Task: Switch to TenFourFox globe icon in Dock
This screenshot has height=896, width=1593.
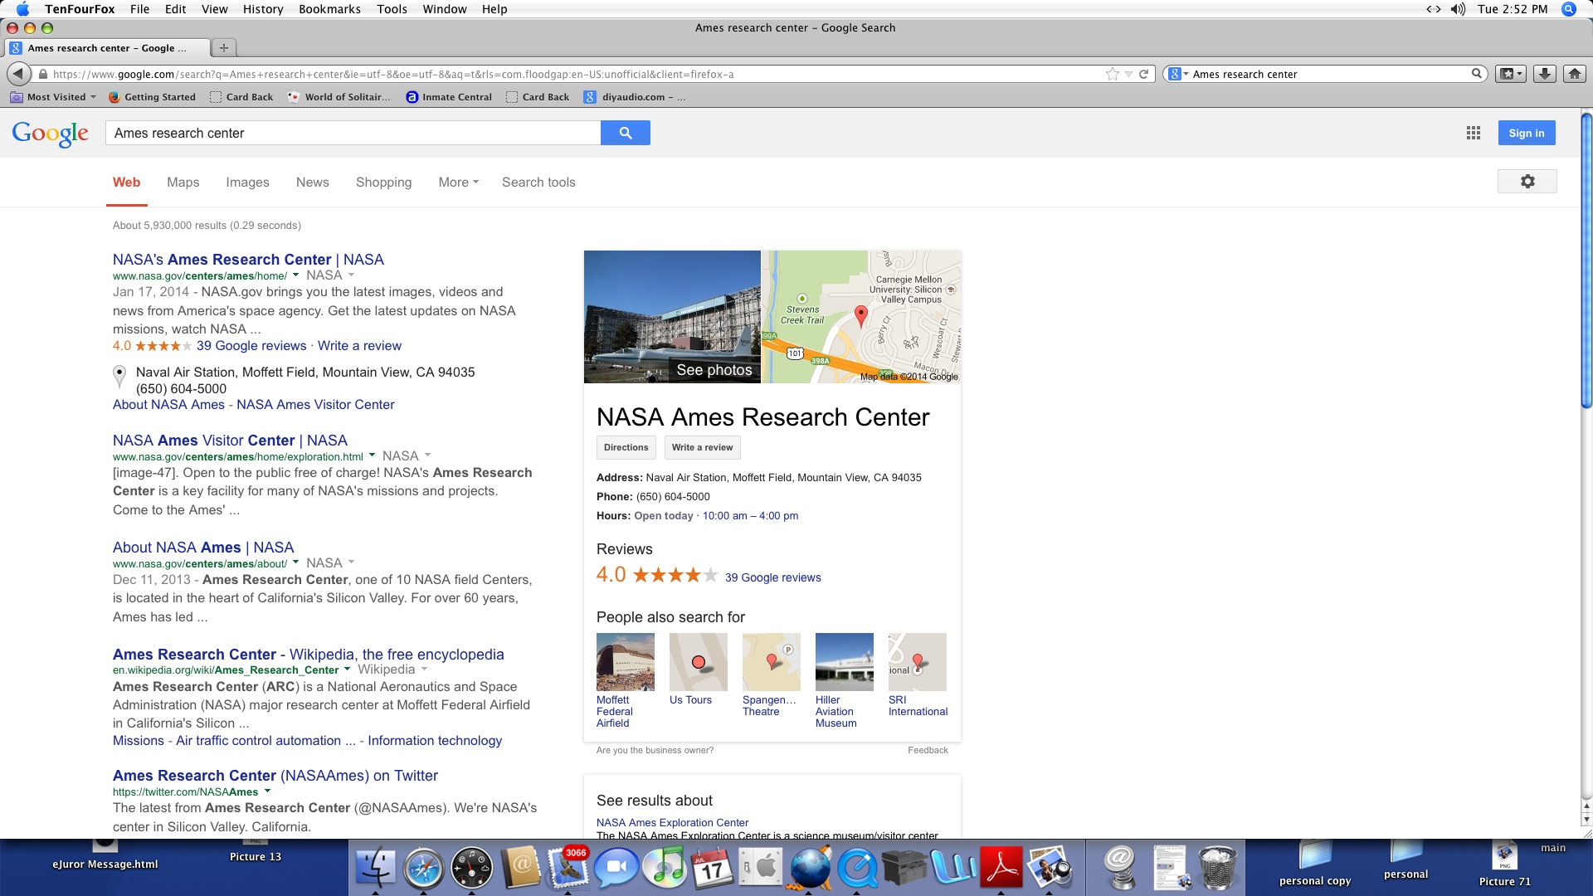Action: (x=809, y=868)
